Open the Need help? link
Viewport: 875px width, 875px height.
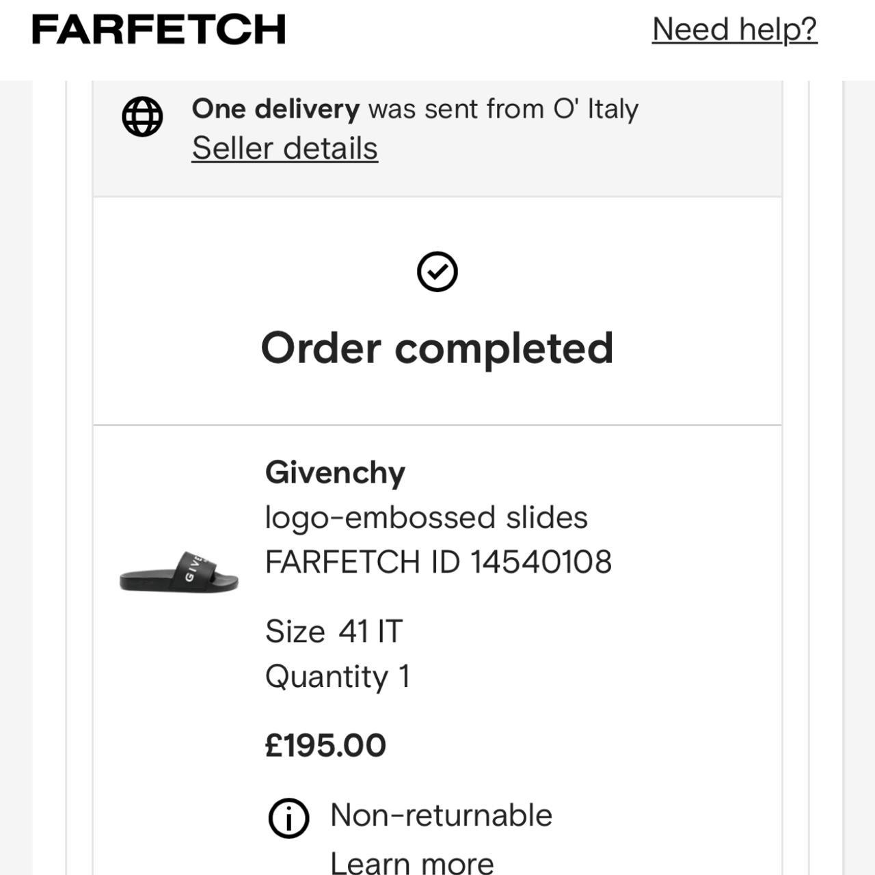[735, 29]
